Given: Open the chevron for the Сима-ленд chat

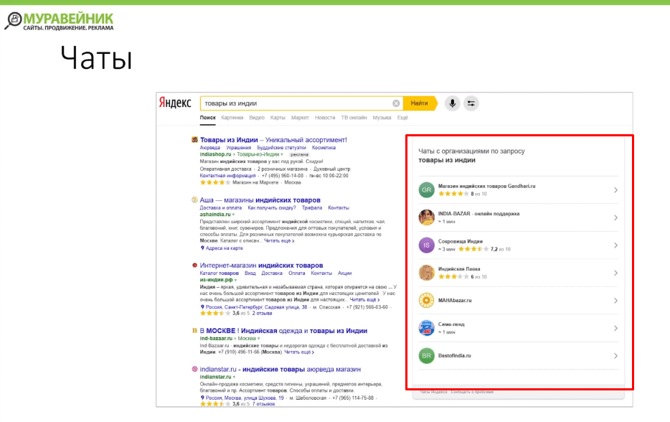Looking at the screenshot, I should (615, 329).
